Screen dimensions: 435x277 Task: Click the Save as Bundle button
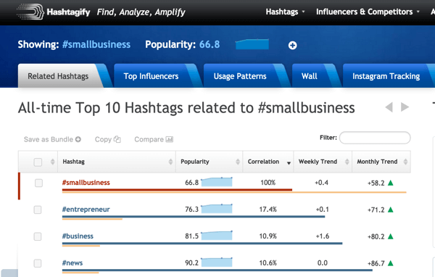pos(52,139)
